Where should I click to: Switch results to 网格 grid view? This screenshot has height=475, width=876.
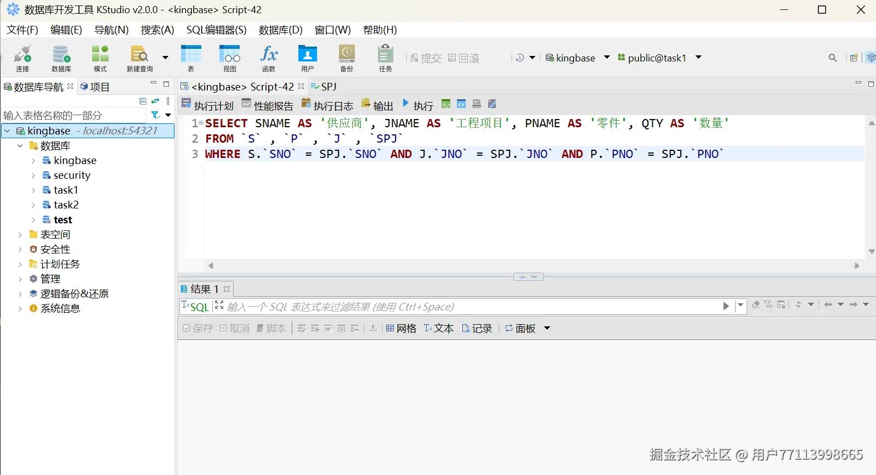[x=401, y=328]
